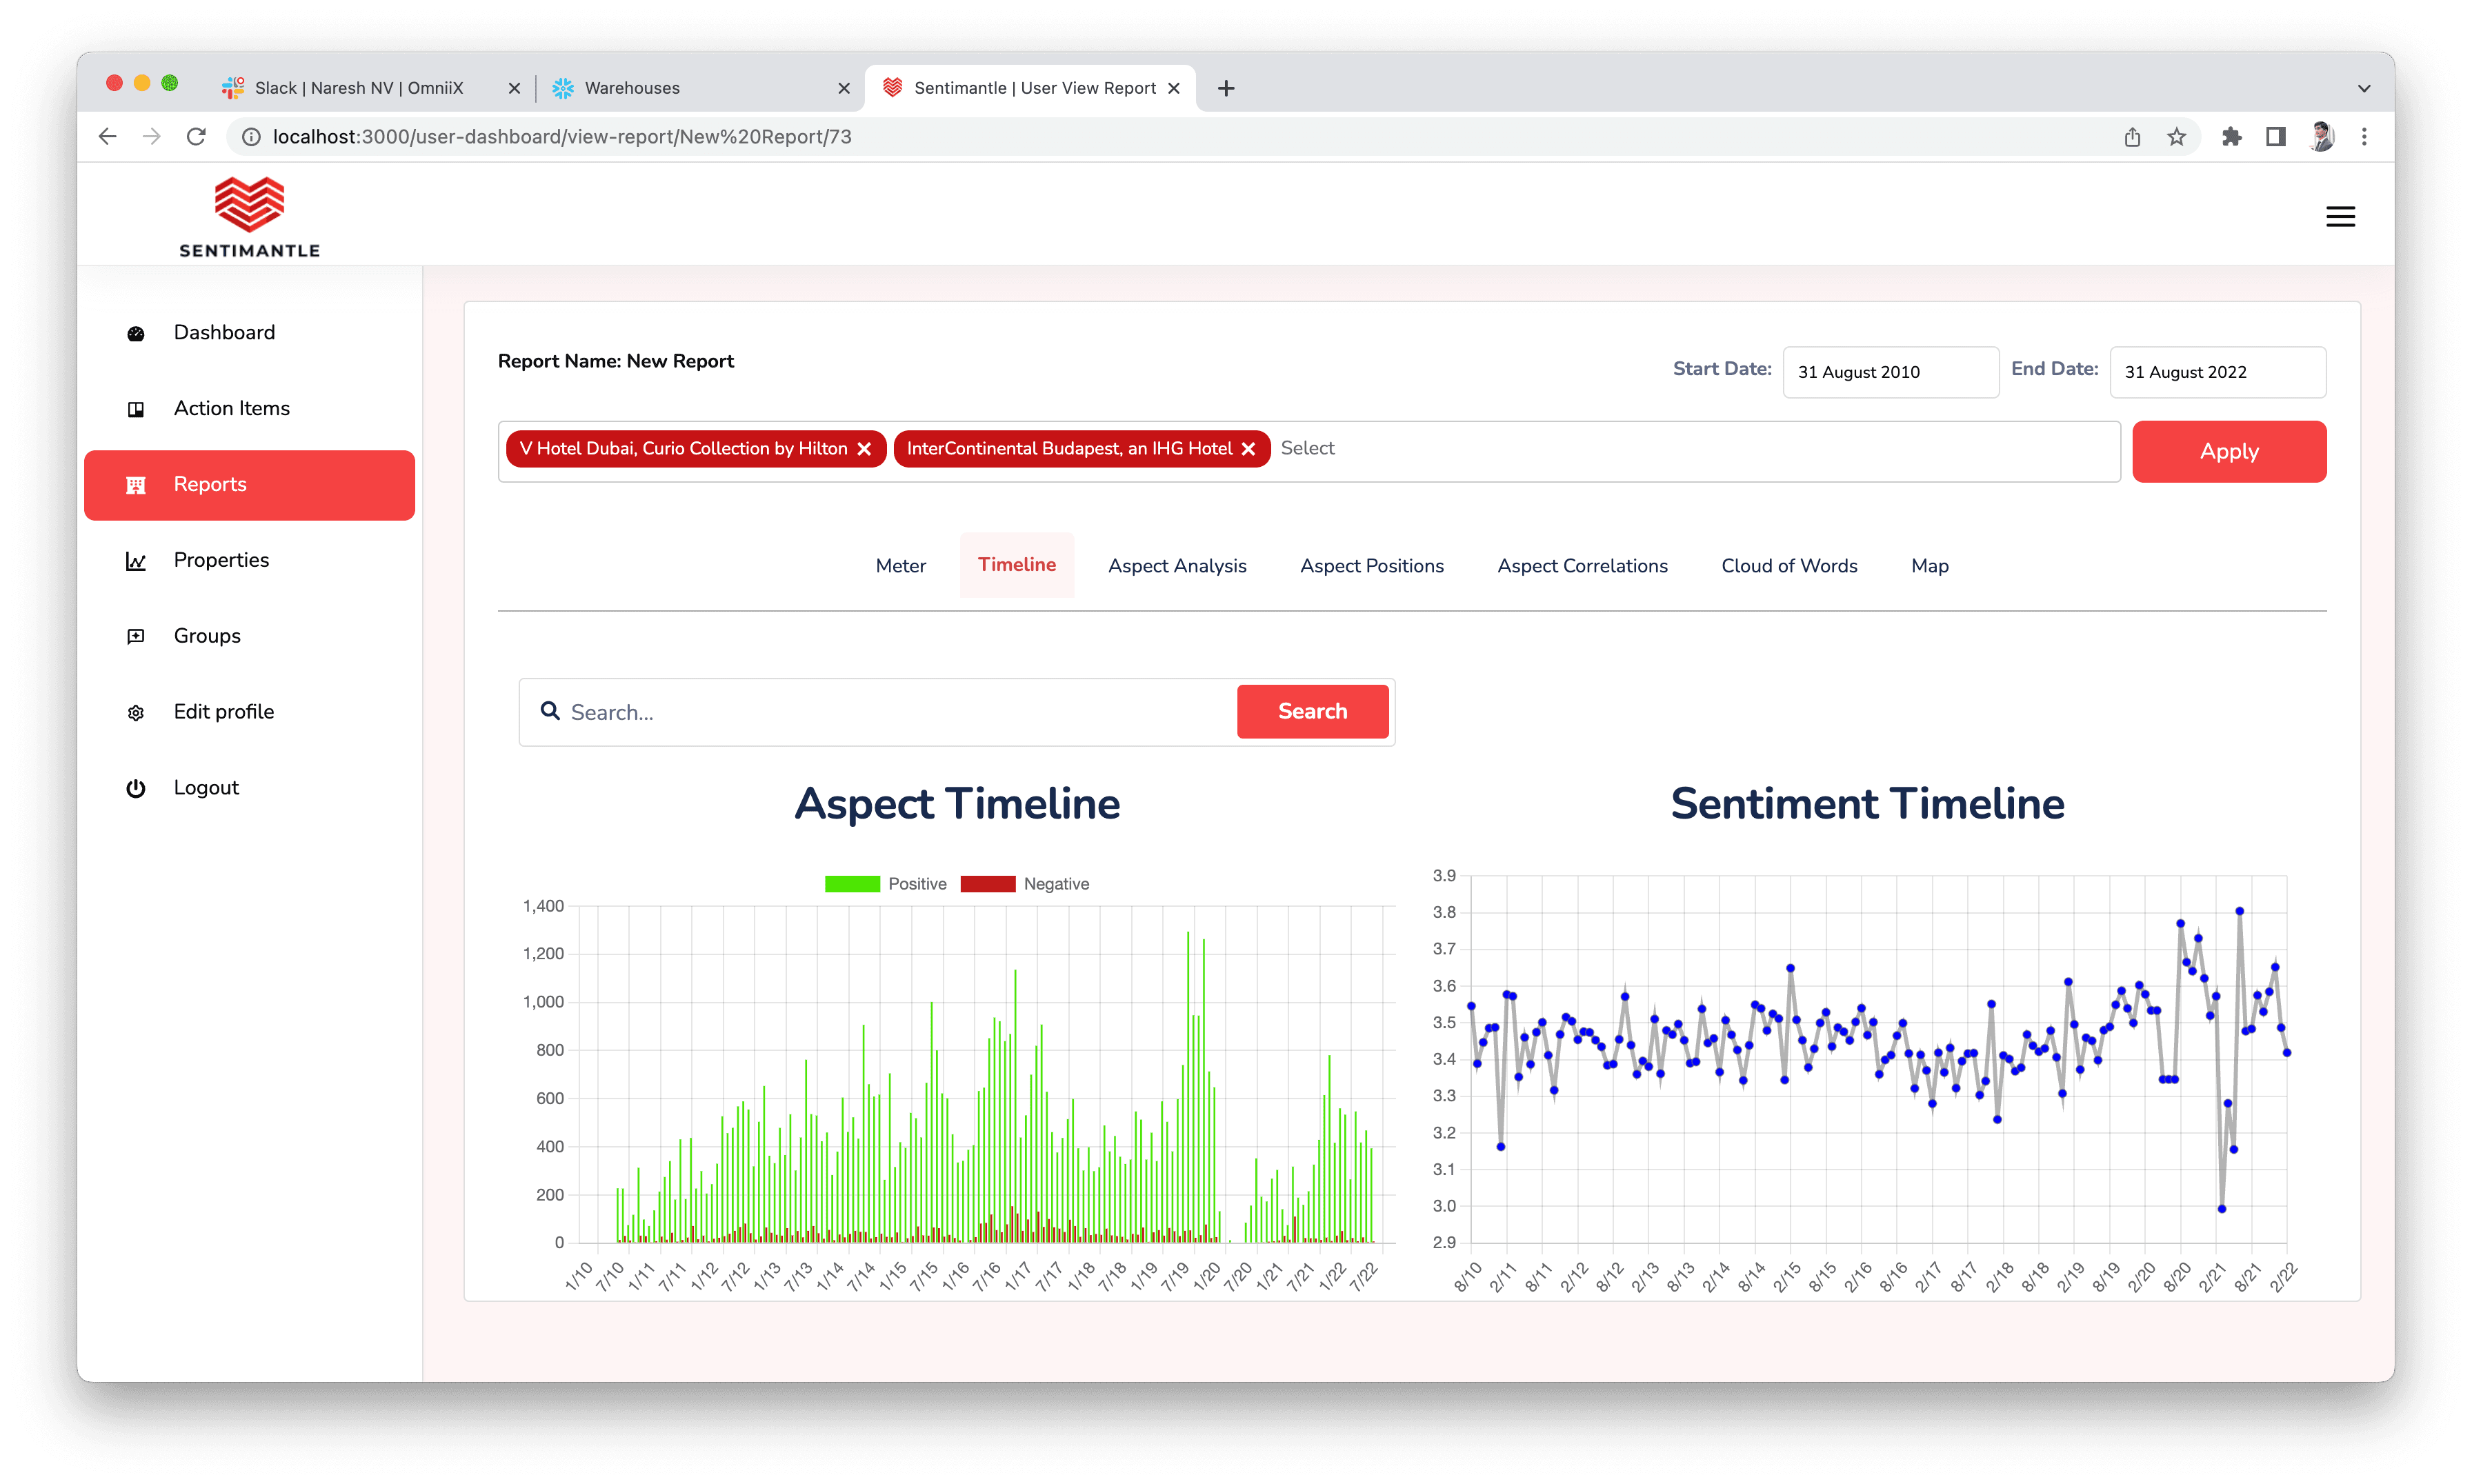Click the Apply button
The width and height of the screenshot is (2472, 1484).
coord(2229,451)
